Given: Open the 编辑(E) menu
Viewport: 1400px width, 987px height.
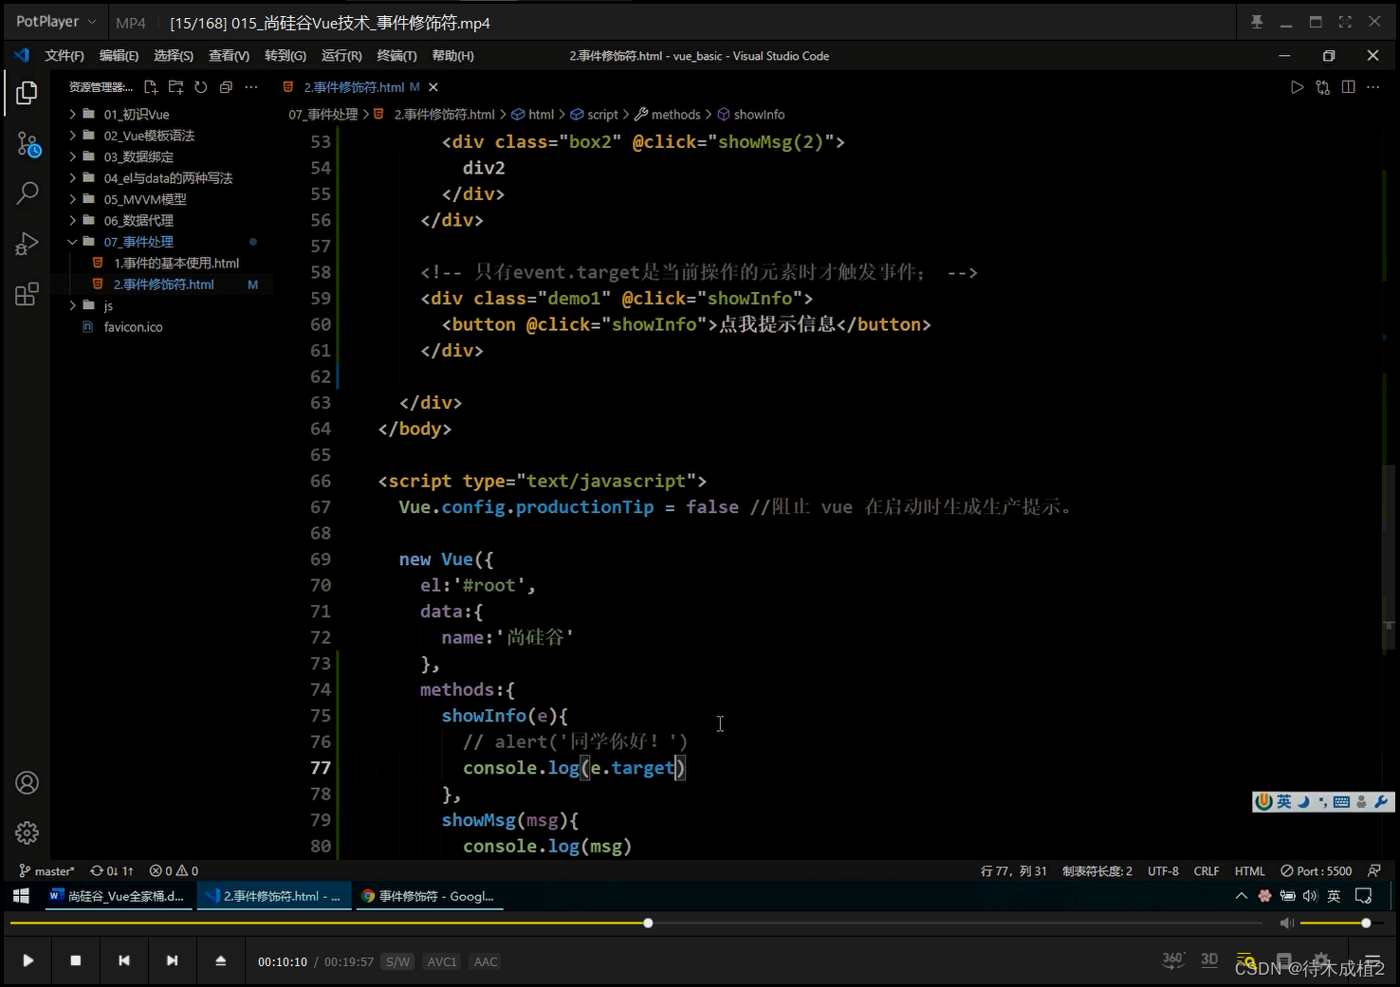Looking at the screenshot, I should (119, 56).
